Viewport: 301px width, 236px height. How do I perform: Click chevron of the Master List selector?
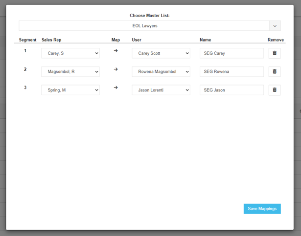[x=275, y=26]
